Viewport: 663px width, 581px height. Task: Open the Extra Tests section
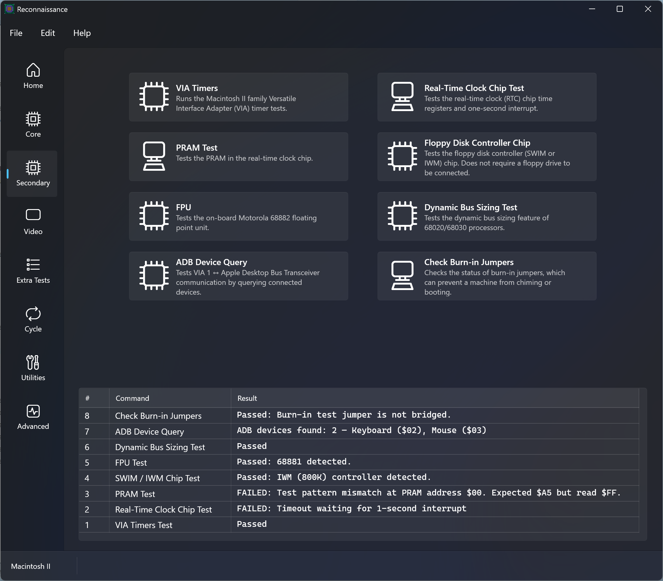[x=33, y=271]
